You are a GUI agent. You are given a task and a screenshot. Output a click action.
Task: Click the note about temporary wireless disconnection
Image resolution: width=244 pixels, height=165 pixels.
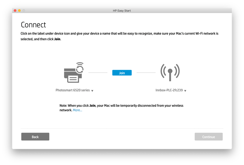point(121,108)
